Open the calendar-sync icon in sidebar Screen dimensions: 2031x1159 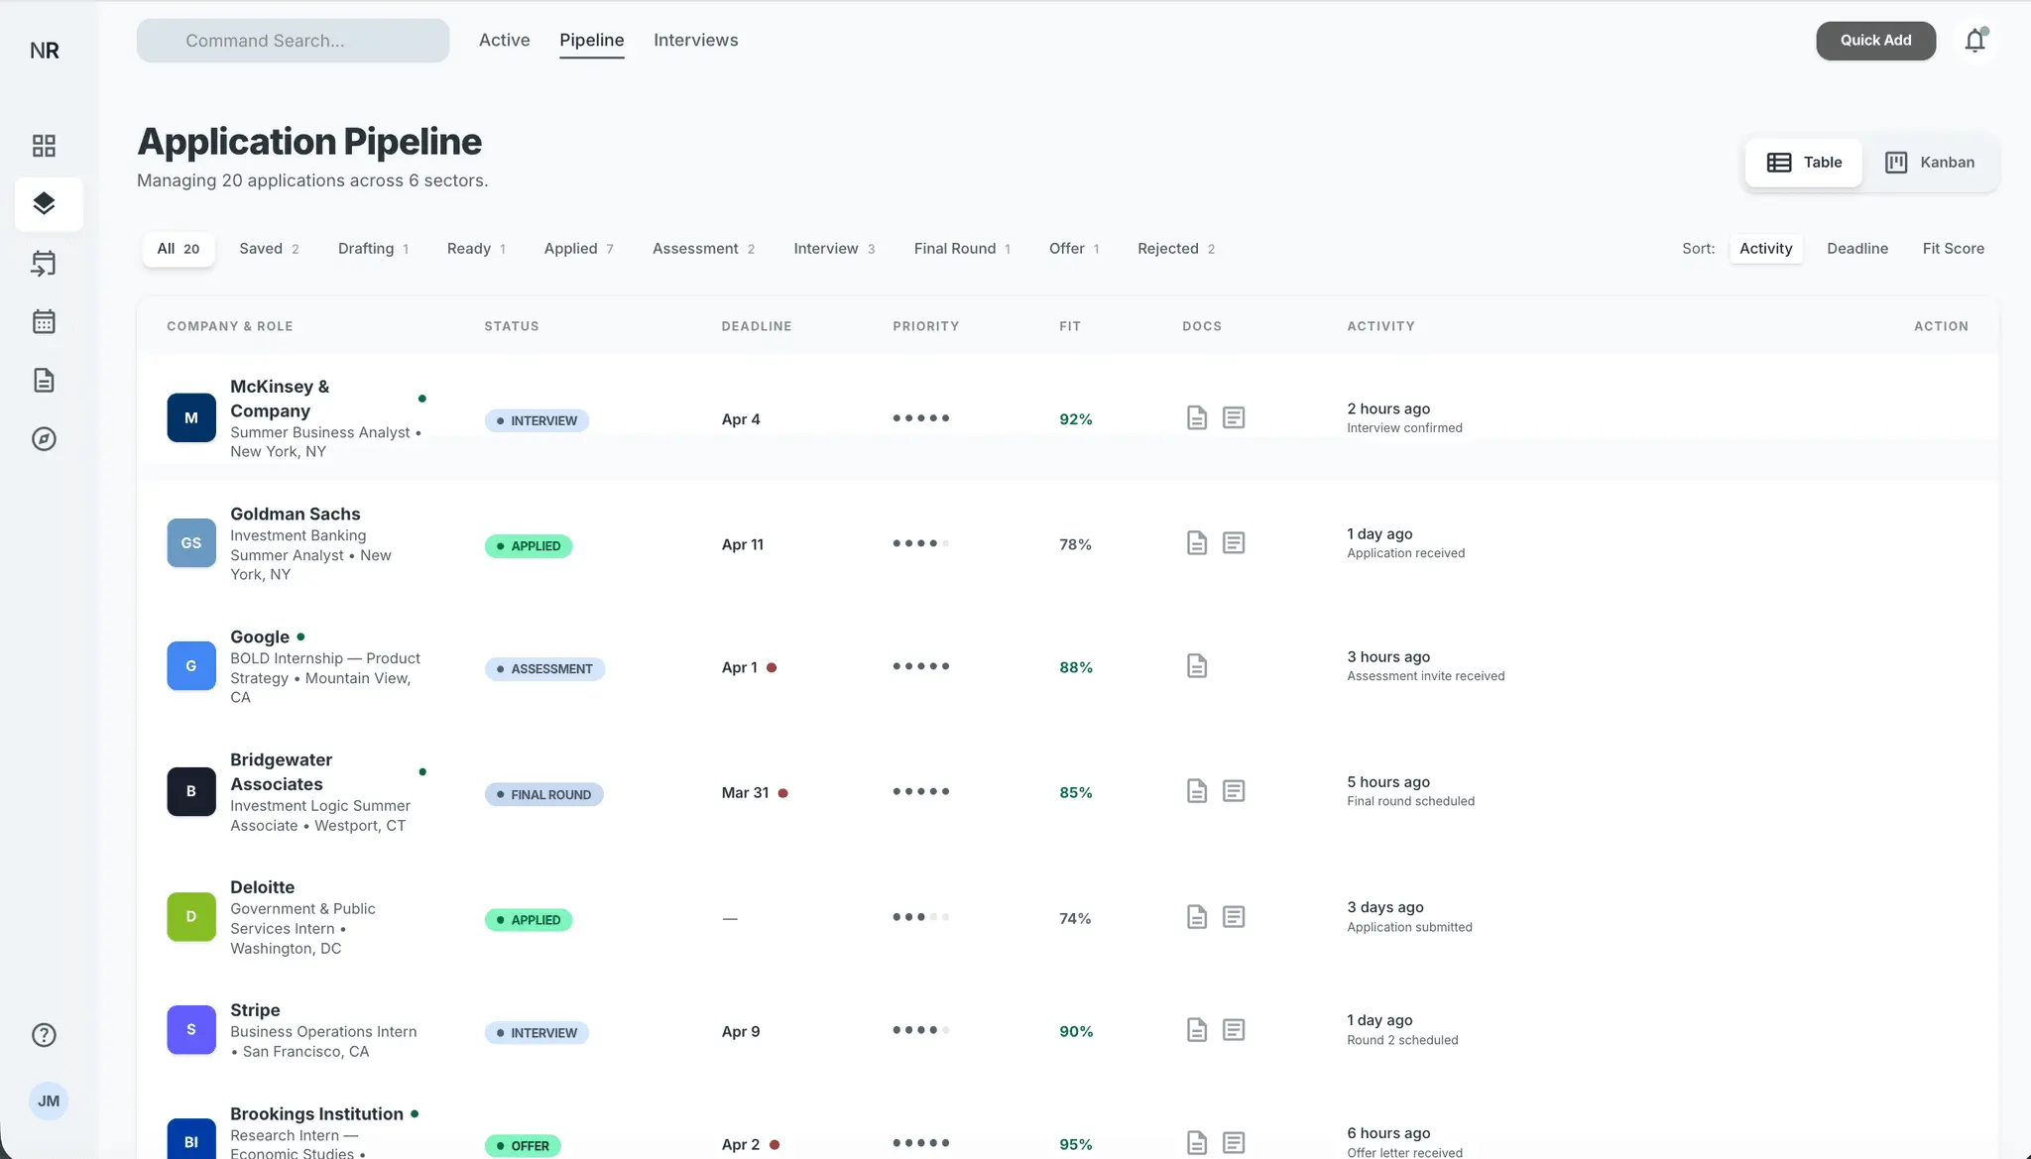tap(44, 263)
